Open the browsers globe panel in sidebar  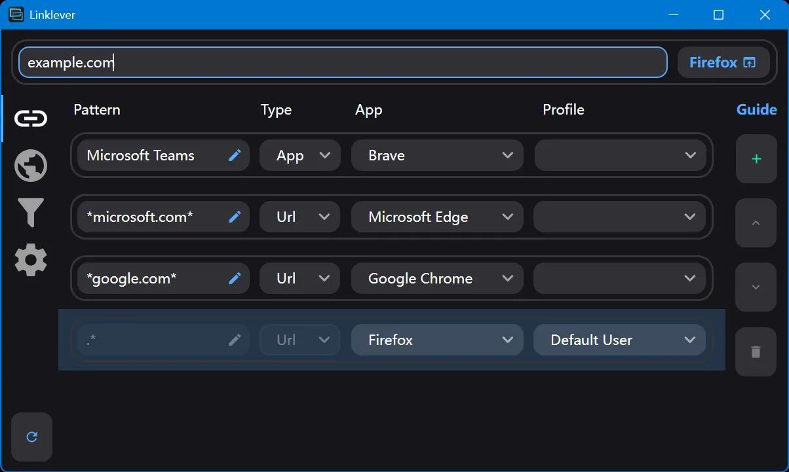tap(30, 166)
